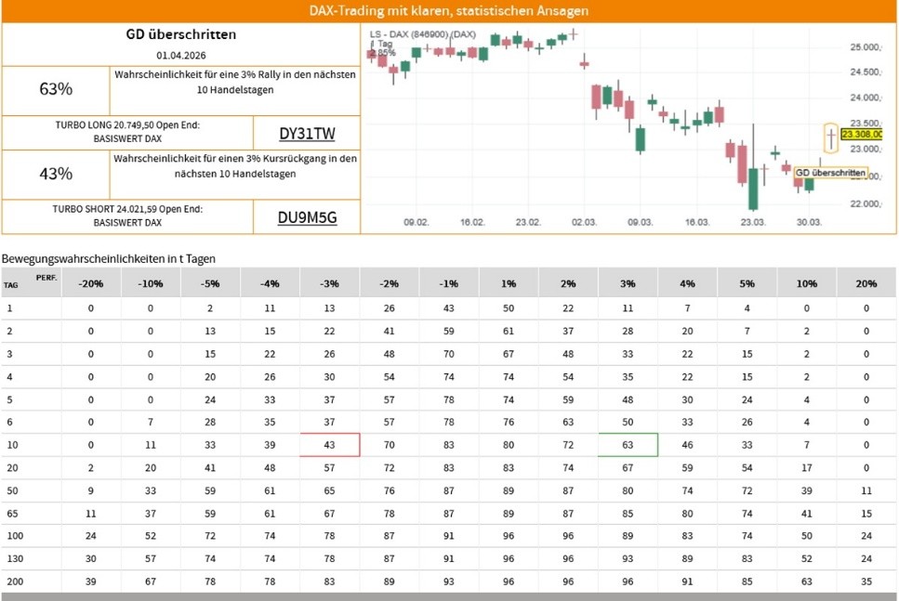Viewport: 899px width, 601px height.
Task: Click the 'Bewegungswahrscheinlichkeiten in t Tagen' heading
Action: (x=109, y=257)
